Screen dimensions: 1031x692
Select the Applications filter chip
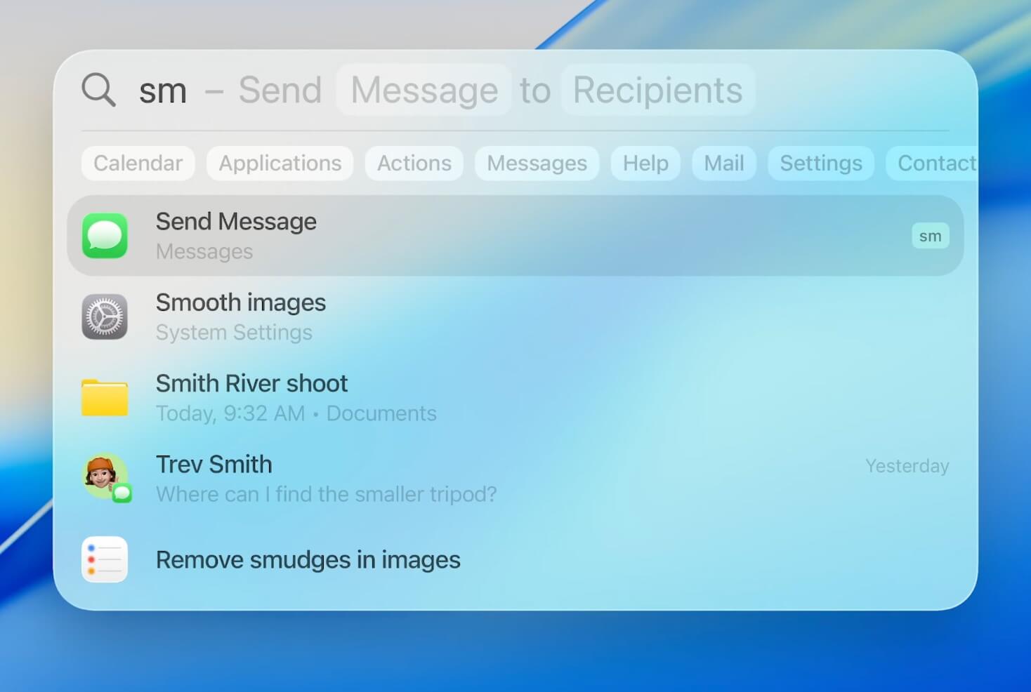click(x=280, y=164)
